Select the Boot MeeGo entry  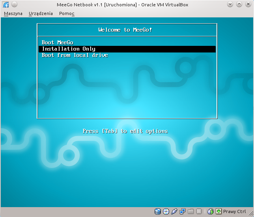tap(127, 43)
